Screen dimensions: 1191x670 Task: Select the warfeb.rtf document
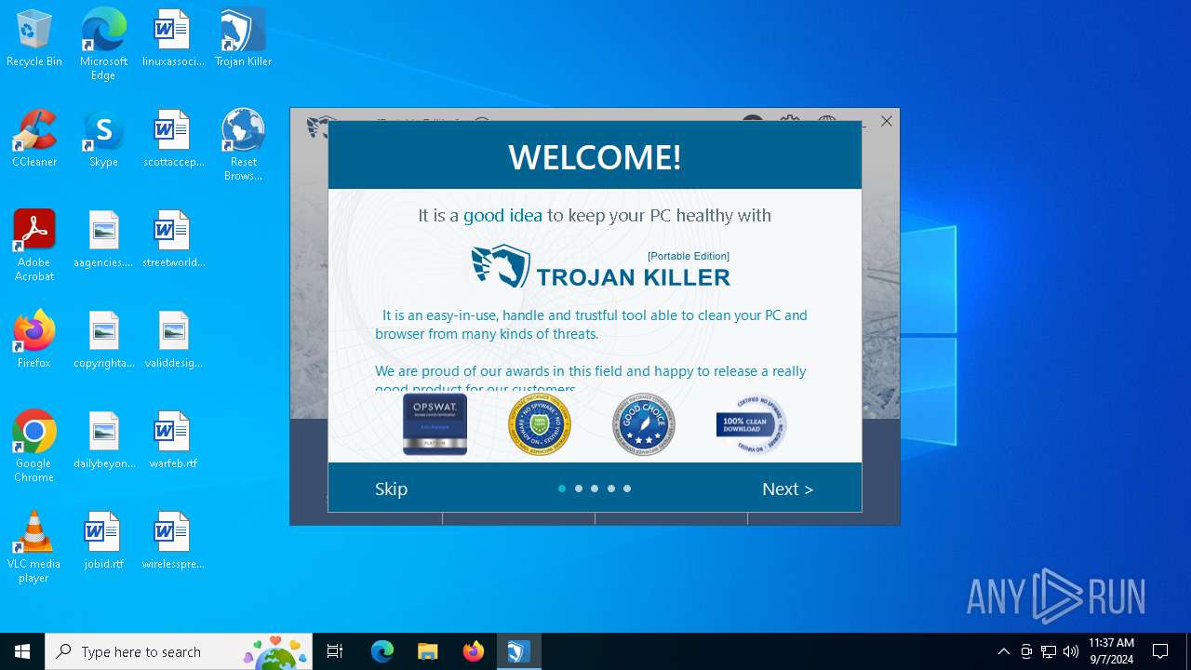pos(173,441)
